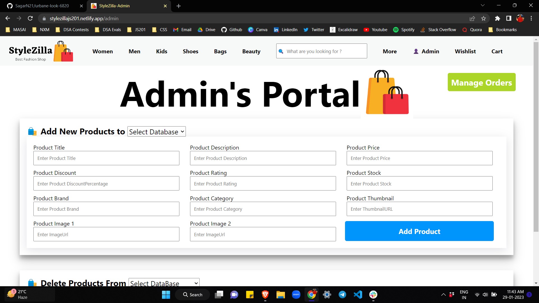Reload the page with the refresh icon

click(x=30, y=19)
